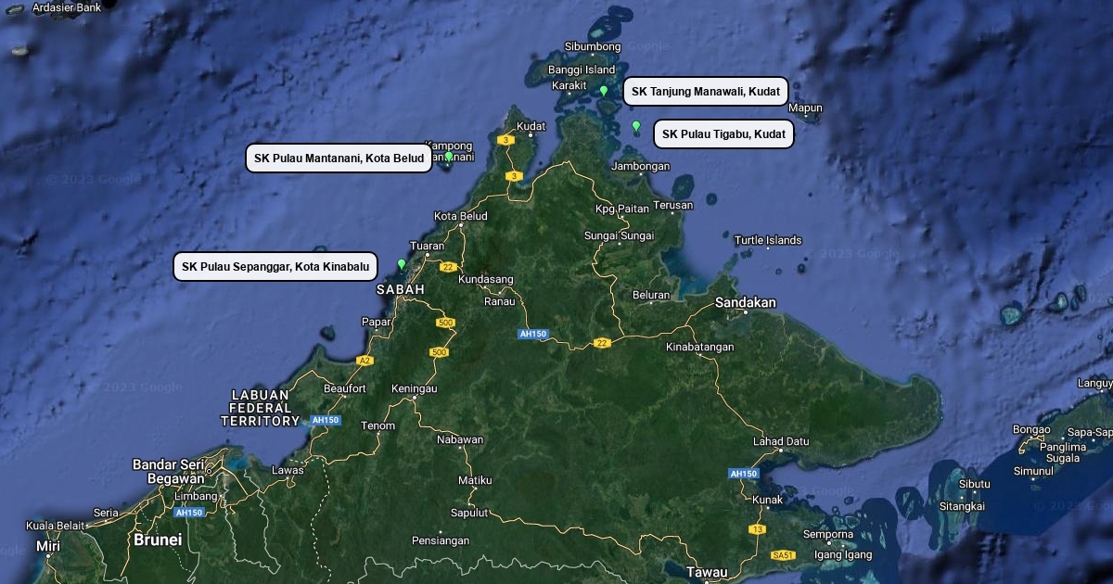Select the SK Tanjung Manawali map pin
This screenshot has width=1113, height=584.
[605, 92]
